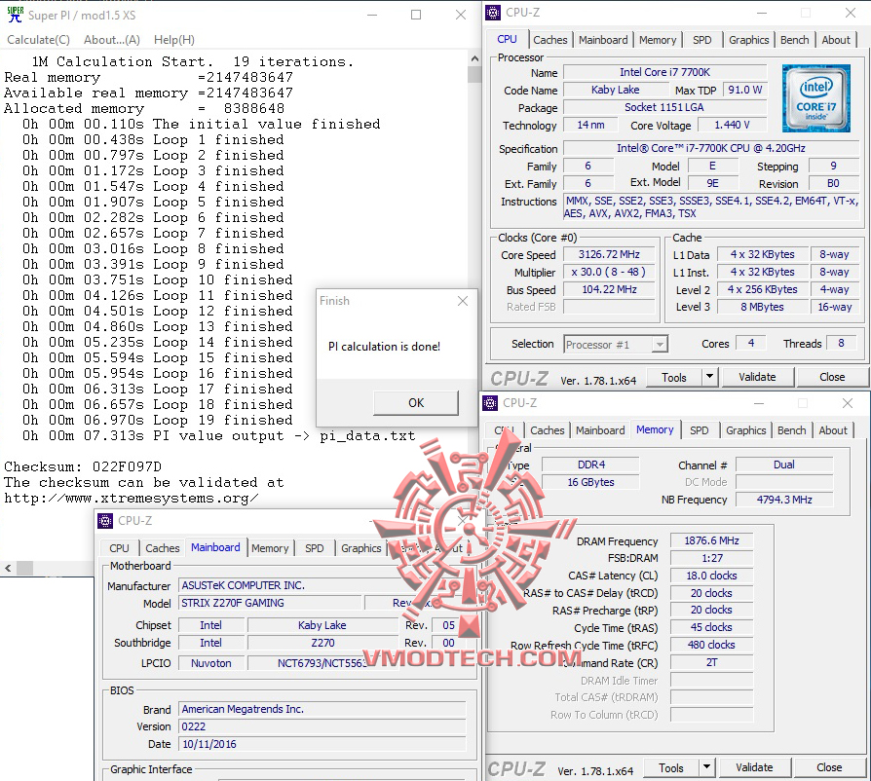The height and width of the screenshot is (781, 871).
Task: Click the BIOS version field 0222
Action: [x=322, y=726]
